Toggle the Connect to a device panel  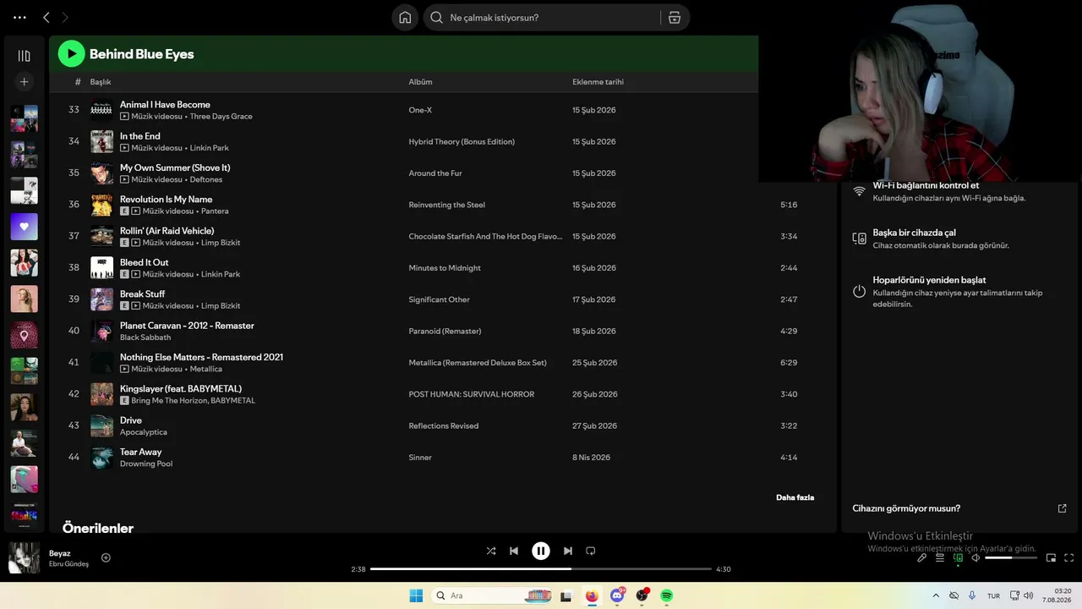(x=958, y=557)
